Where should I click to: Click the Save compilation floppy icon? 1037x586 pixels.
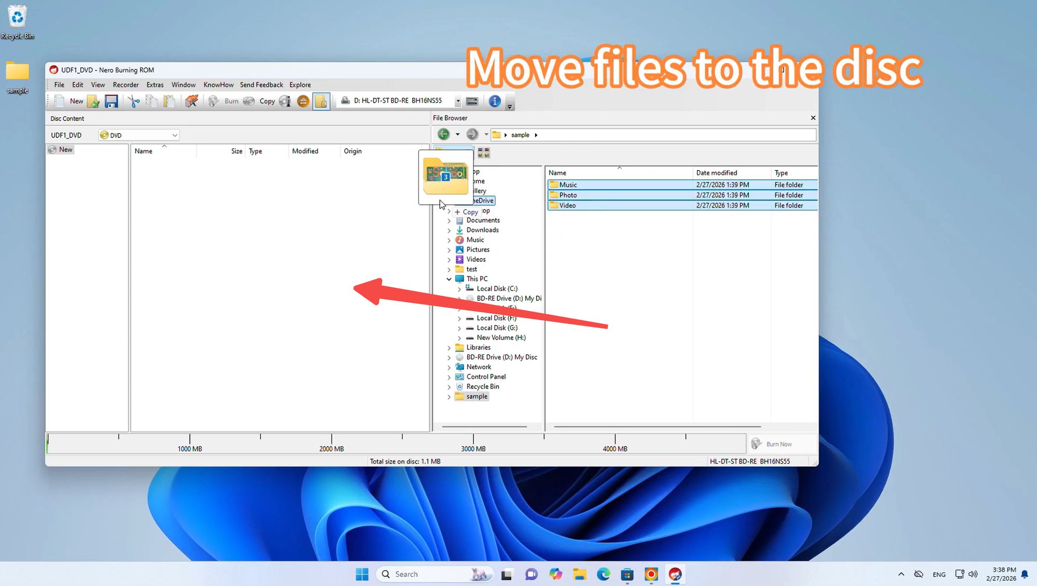pyautogui.click(x=111, y=101)
